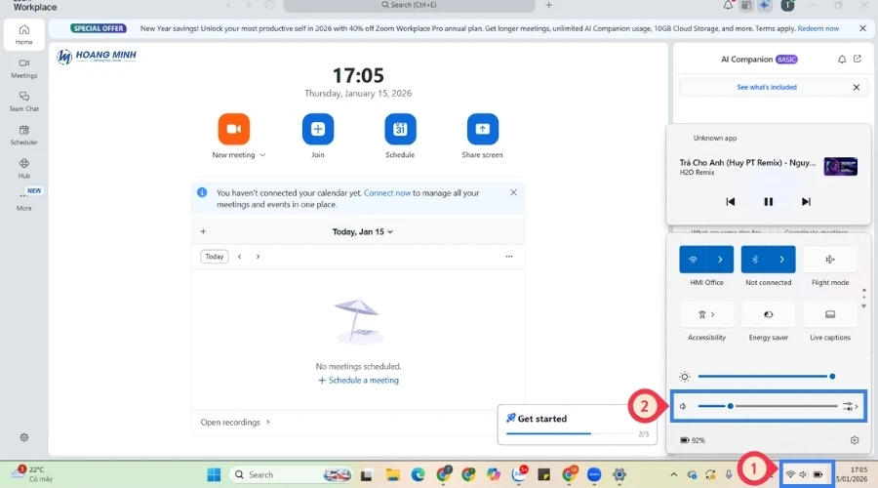The width and height of the screenshot is (878, 488).
Task: Open the Schedule calendar icon
Action: click(x=400, y=129)
